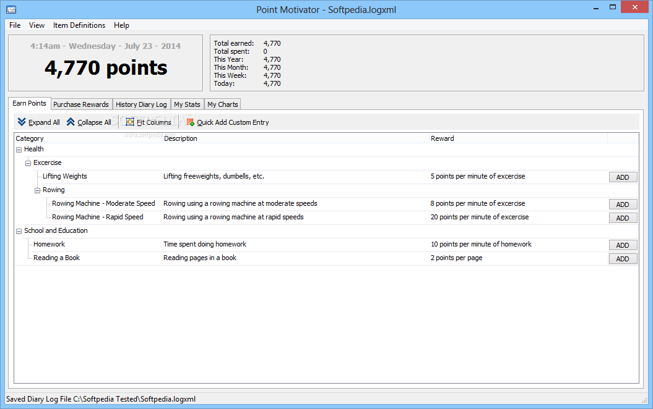This screenshot has width=653, height=409.
Task: Open the File menu
Action: (15, 25)
